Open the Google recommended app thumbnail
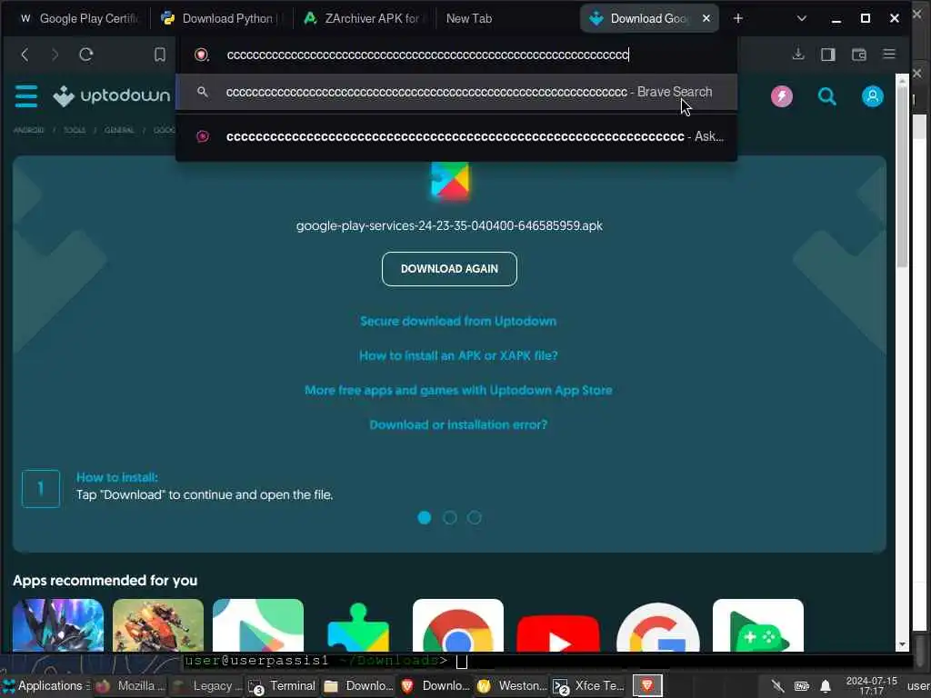 click(658, 625)
